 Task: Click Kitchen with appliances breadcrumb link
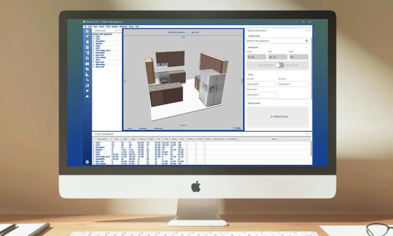pos(176,32)
